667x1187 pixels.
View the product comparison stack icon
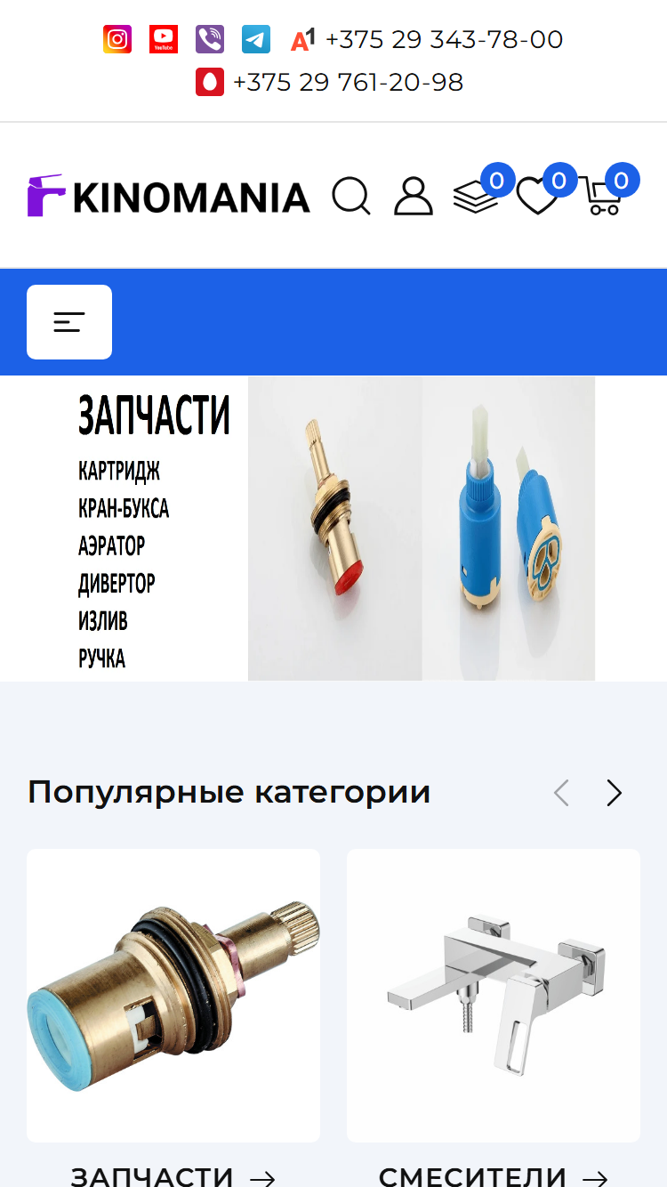click(x=476, y=196)
